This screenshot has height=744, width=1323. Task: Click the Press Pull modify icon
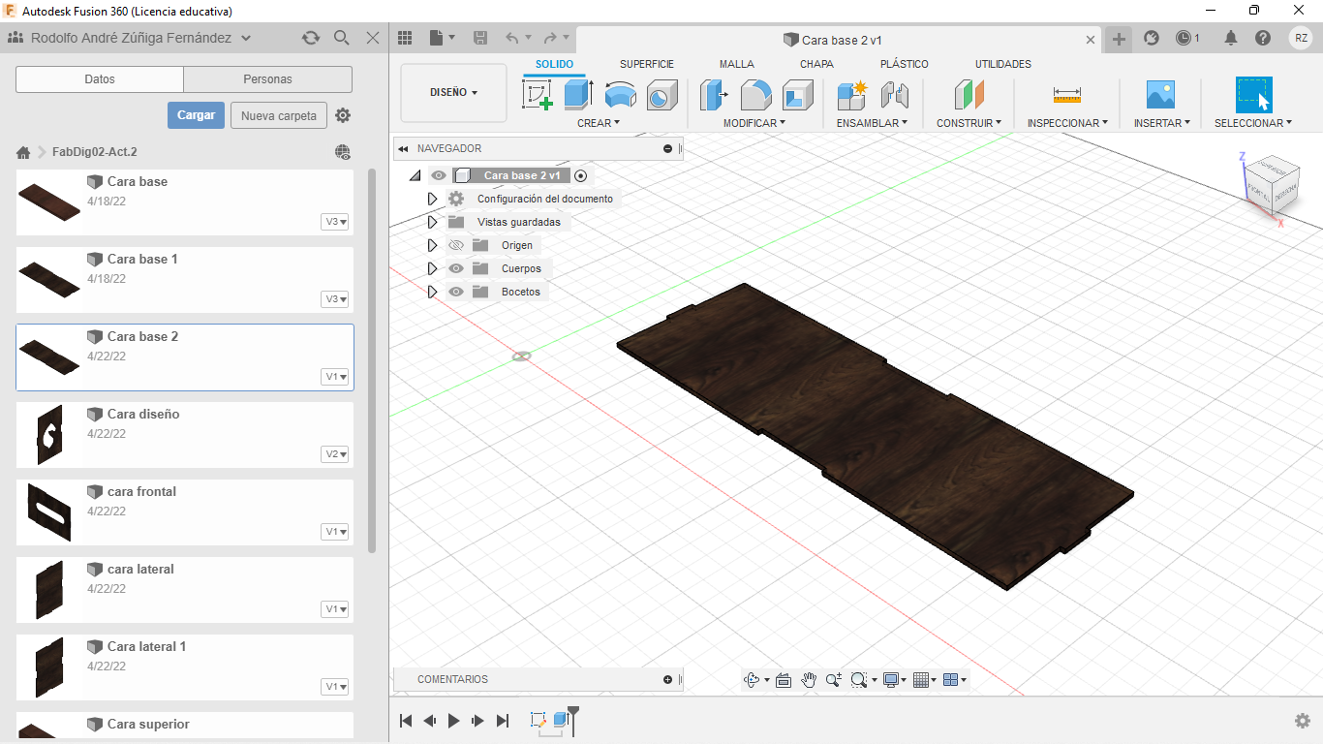point(714,95)
